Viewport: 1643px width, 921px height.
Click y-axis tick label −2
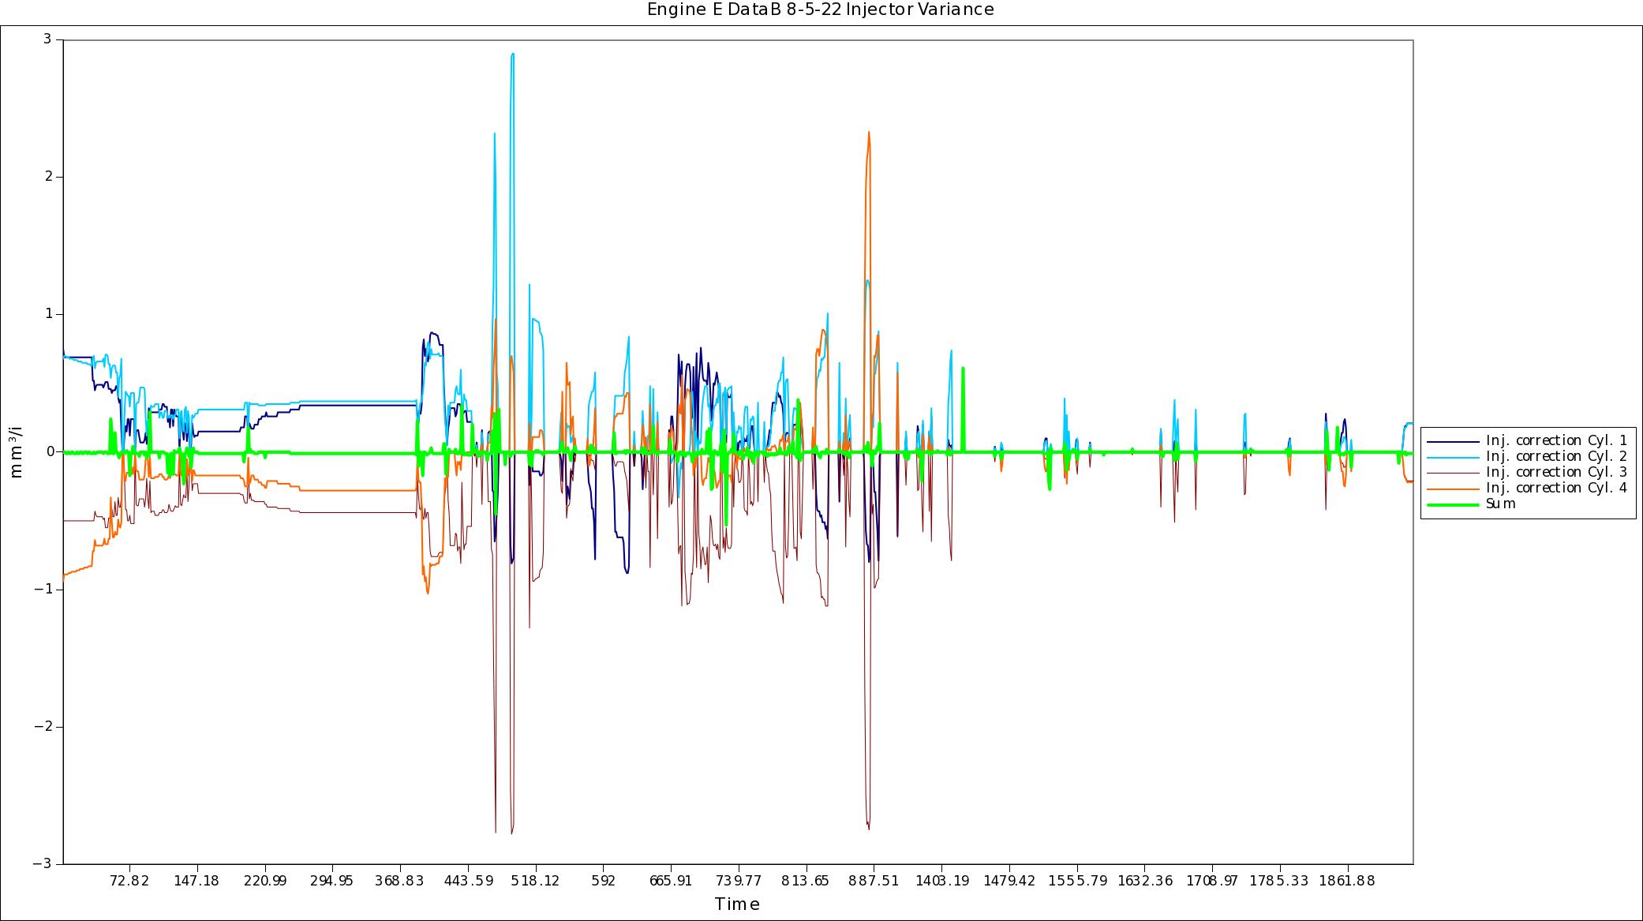(43, 727)
